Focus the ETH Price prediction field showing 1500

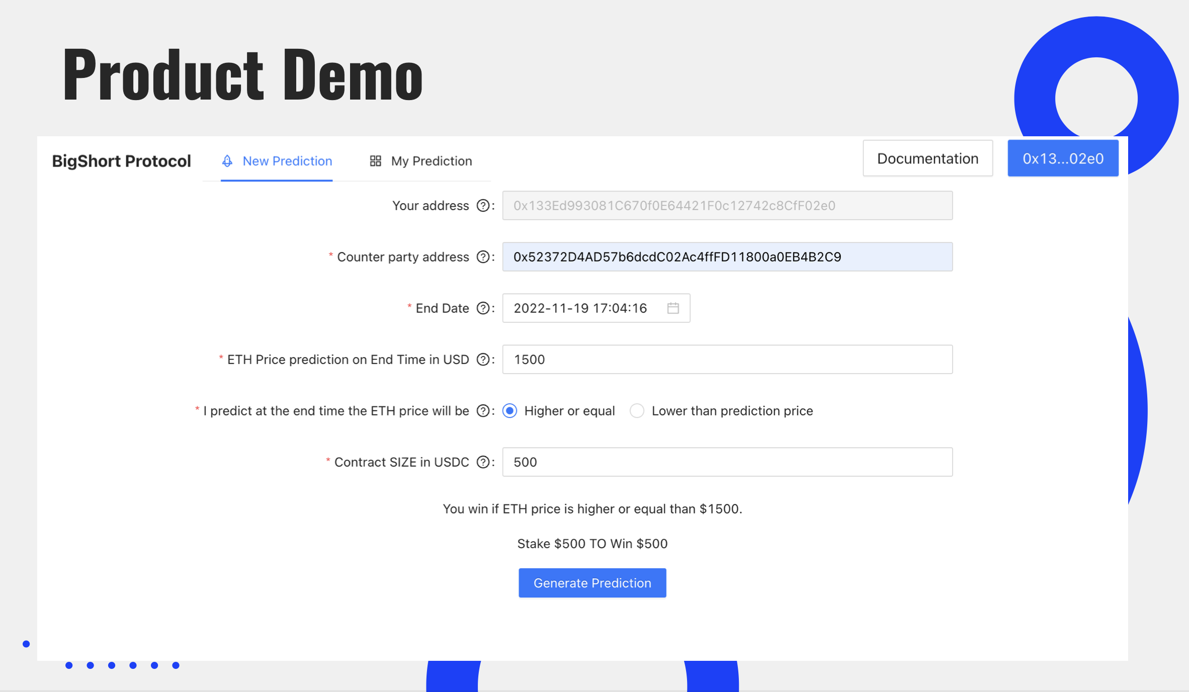click(x=727, y=360)
